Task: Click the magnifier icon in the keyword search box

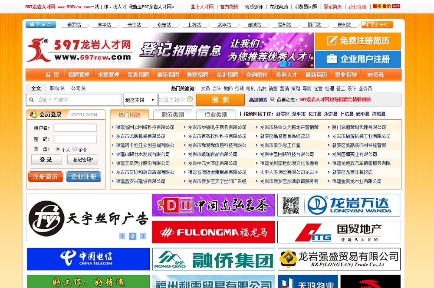Action: [x=32, y=100]
